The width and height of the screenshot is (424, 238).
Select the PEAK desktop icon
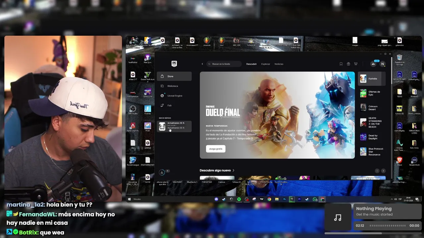tap(147, 127)
